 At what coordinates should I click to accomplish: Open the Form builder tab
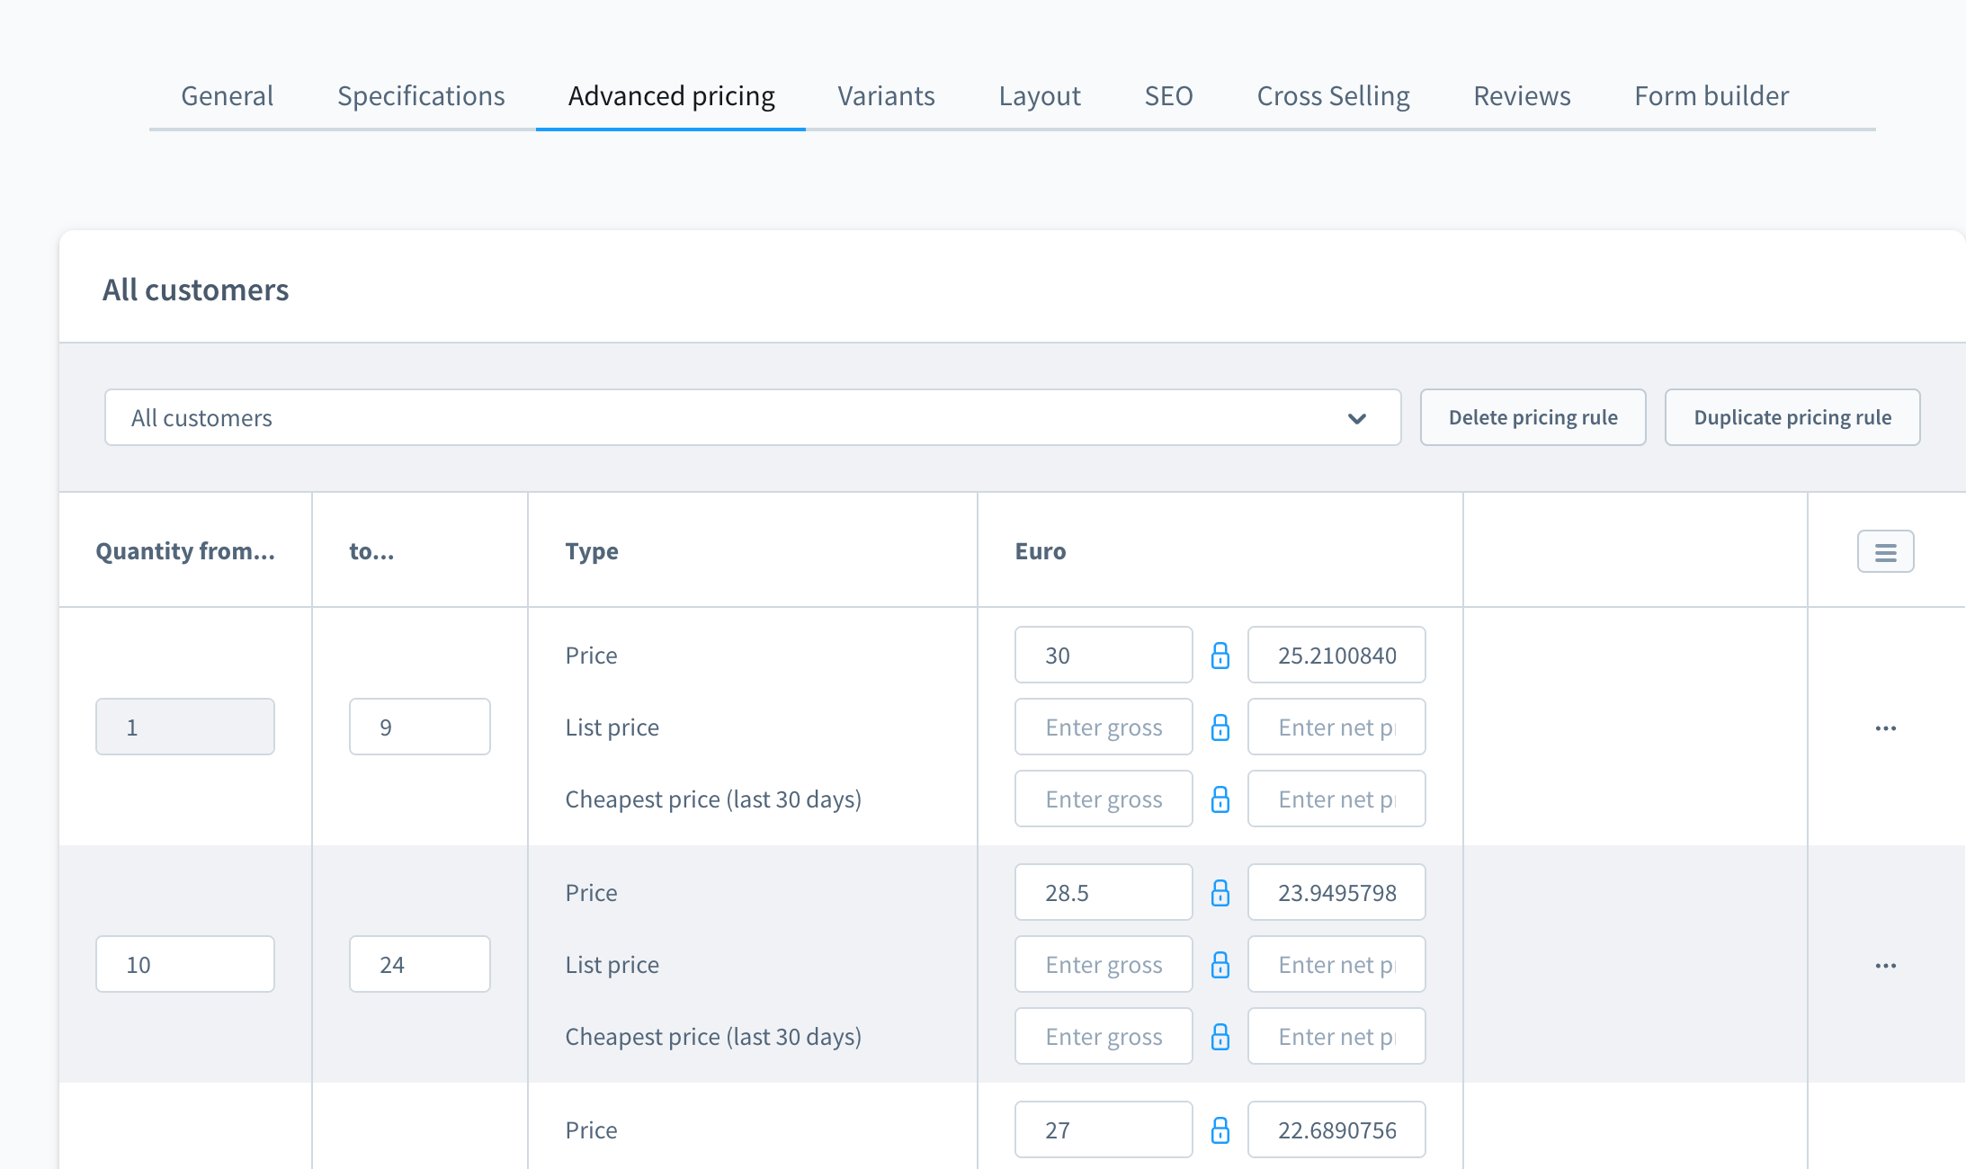point(1711,95)
